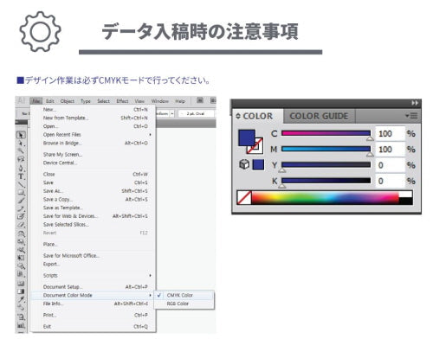Screen dimensions: 433x339
Task: Open the View menu
Action: tap(139, 101)
